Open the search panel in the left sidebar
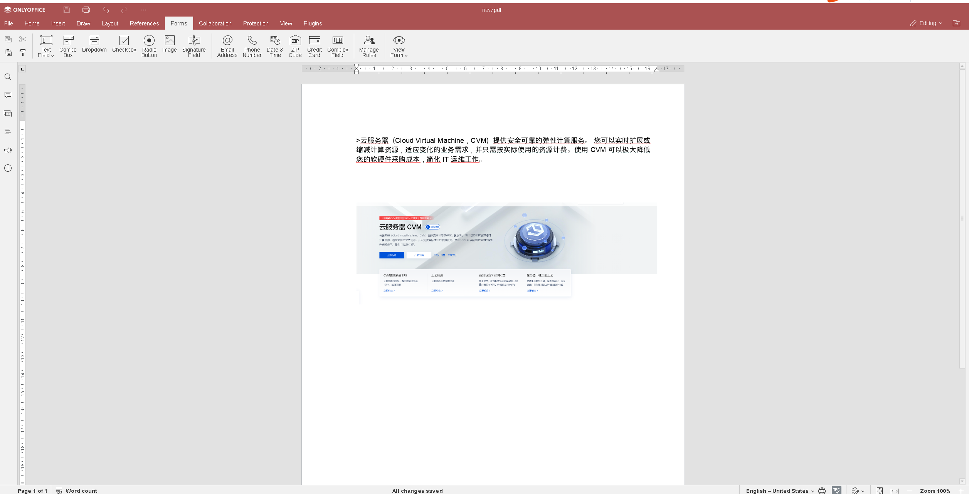 click(8, 77)
